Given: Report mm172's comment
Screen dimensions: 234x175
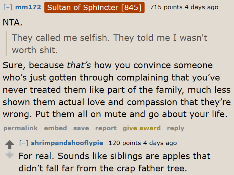Looking at the screenshot, I should (106, 128).
